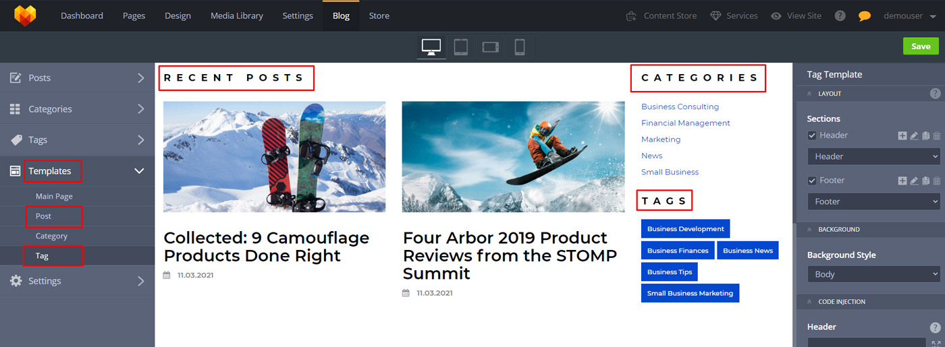Open the Header section dropdown
The width and height of the screenshot is (945, 347).
click(873, 156)
